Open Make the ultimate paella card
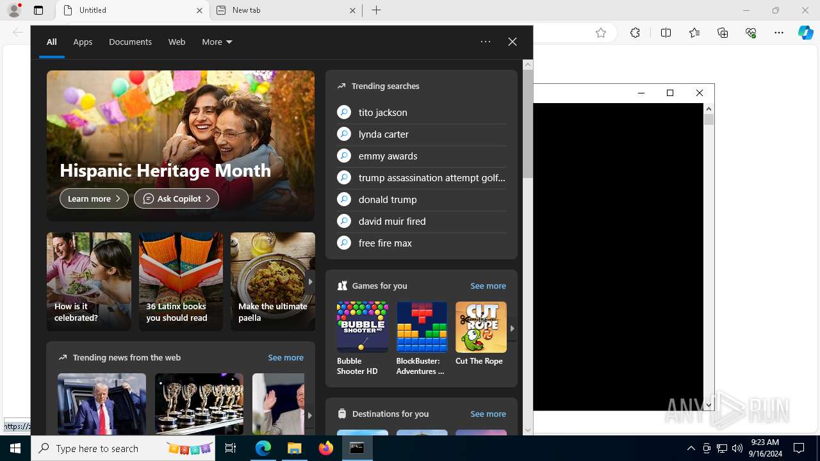This screenshot has width=820, height=461. coord(273,282)
